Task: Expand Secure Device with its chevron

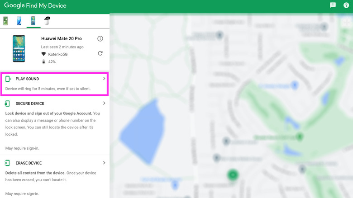Action: [x=104, y=103]
